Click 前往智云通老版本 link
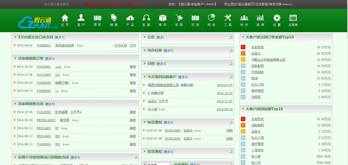Viewport: 348px width, 165px height. pyautogui.click(x=56, y=4)
